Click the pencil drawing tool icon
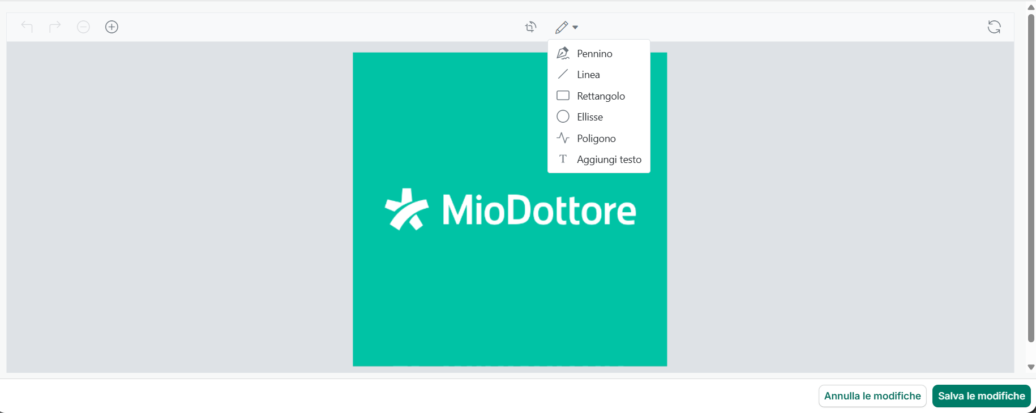 pos(562,27)
